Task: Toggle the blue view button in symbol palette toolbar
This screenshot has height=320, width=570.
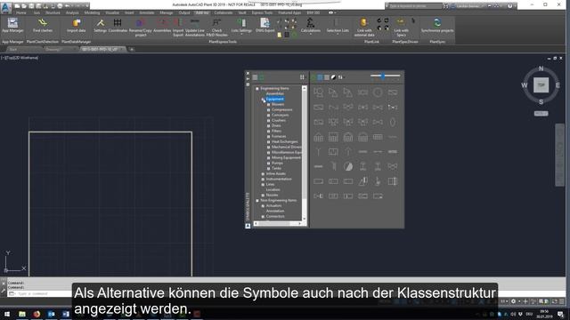Action: tap(320, 77)
